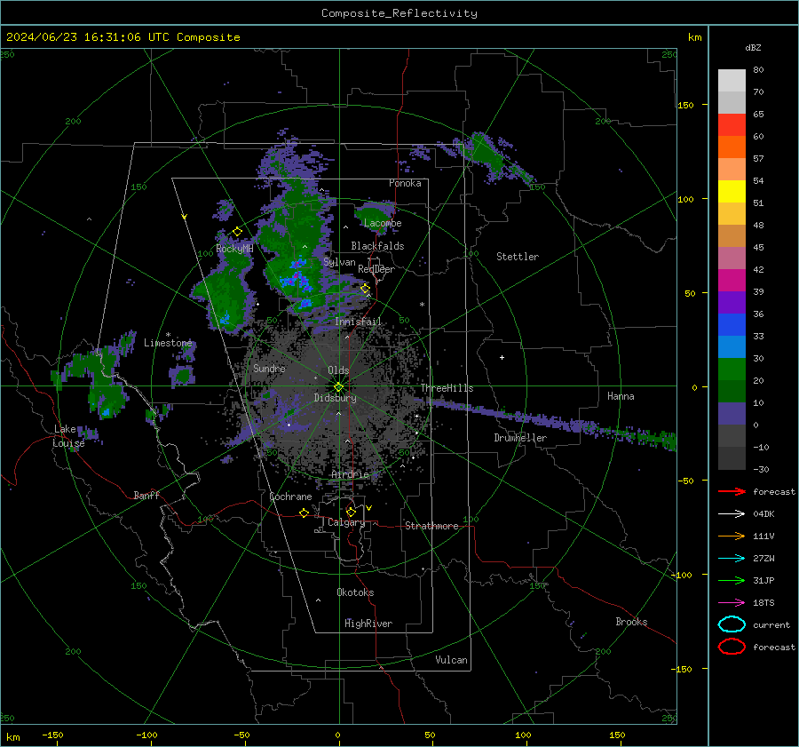
Task: Click the Brooks label
Action: [x=631, y=622]
